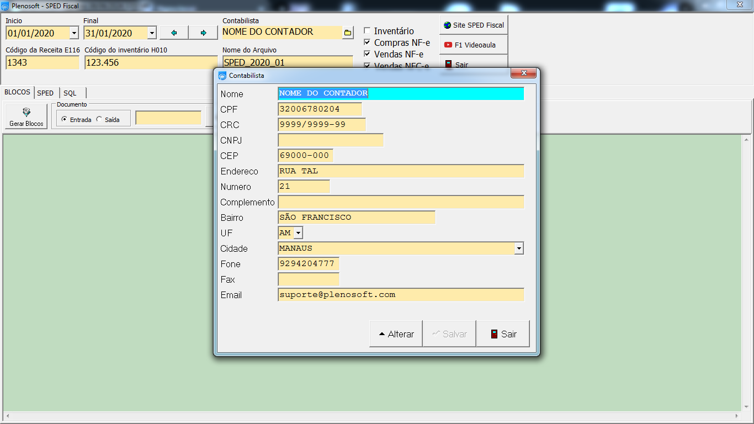Click the Bairro field

click(357, 218)
